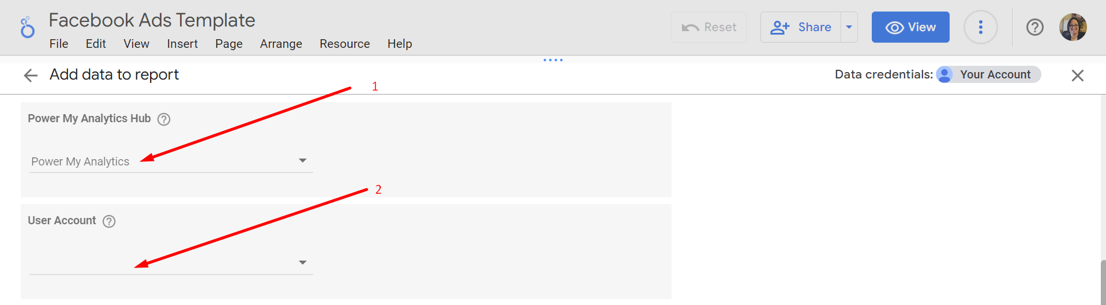The image size is (1106, 305).
Task: Open the Arrange menu
Action: (281, 44)
